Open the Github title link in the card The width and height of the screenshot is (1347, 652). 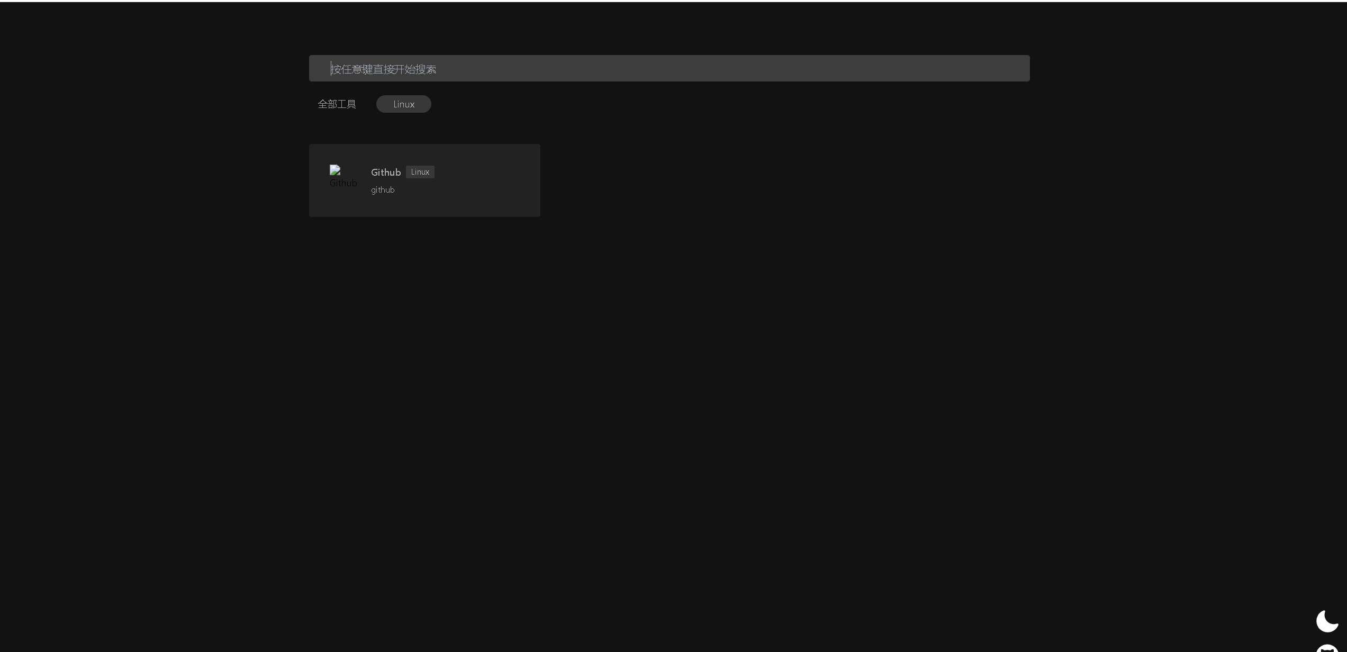(x=385, y=172)
